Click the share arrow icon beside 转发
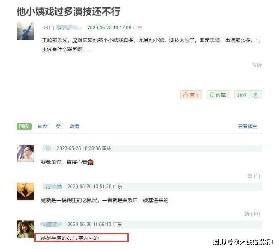The image size is (279, 249). coord(256,95)
